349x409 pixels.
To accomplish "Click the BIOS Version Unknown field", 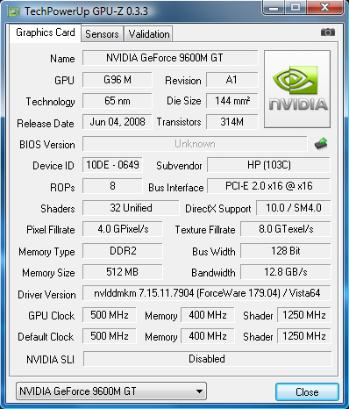I will tap(195, 144).
